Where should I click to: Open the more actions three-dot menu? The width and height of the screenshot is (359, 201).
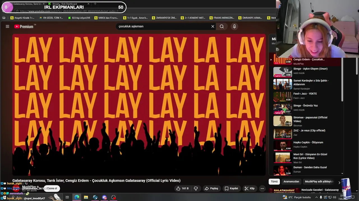point(262,188)
